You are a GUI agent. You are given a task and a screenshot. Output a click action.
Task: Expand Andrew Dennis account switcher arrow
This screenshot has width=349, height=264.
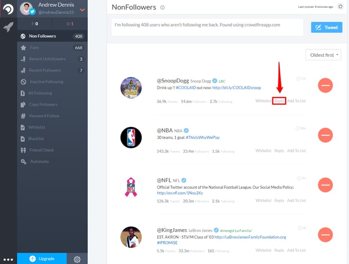(82, 10)
